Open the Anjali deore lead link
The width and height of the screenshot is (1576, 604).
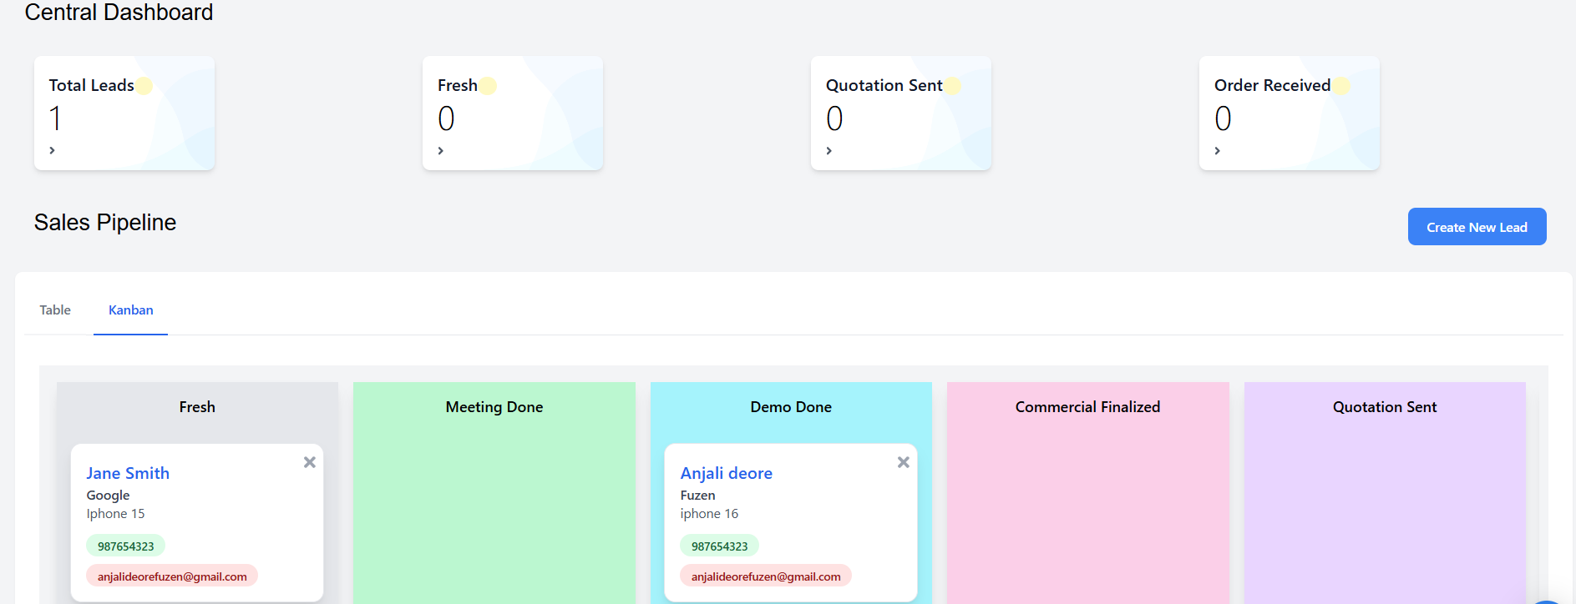(x=726, y=473)
